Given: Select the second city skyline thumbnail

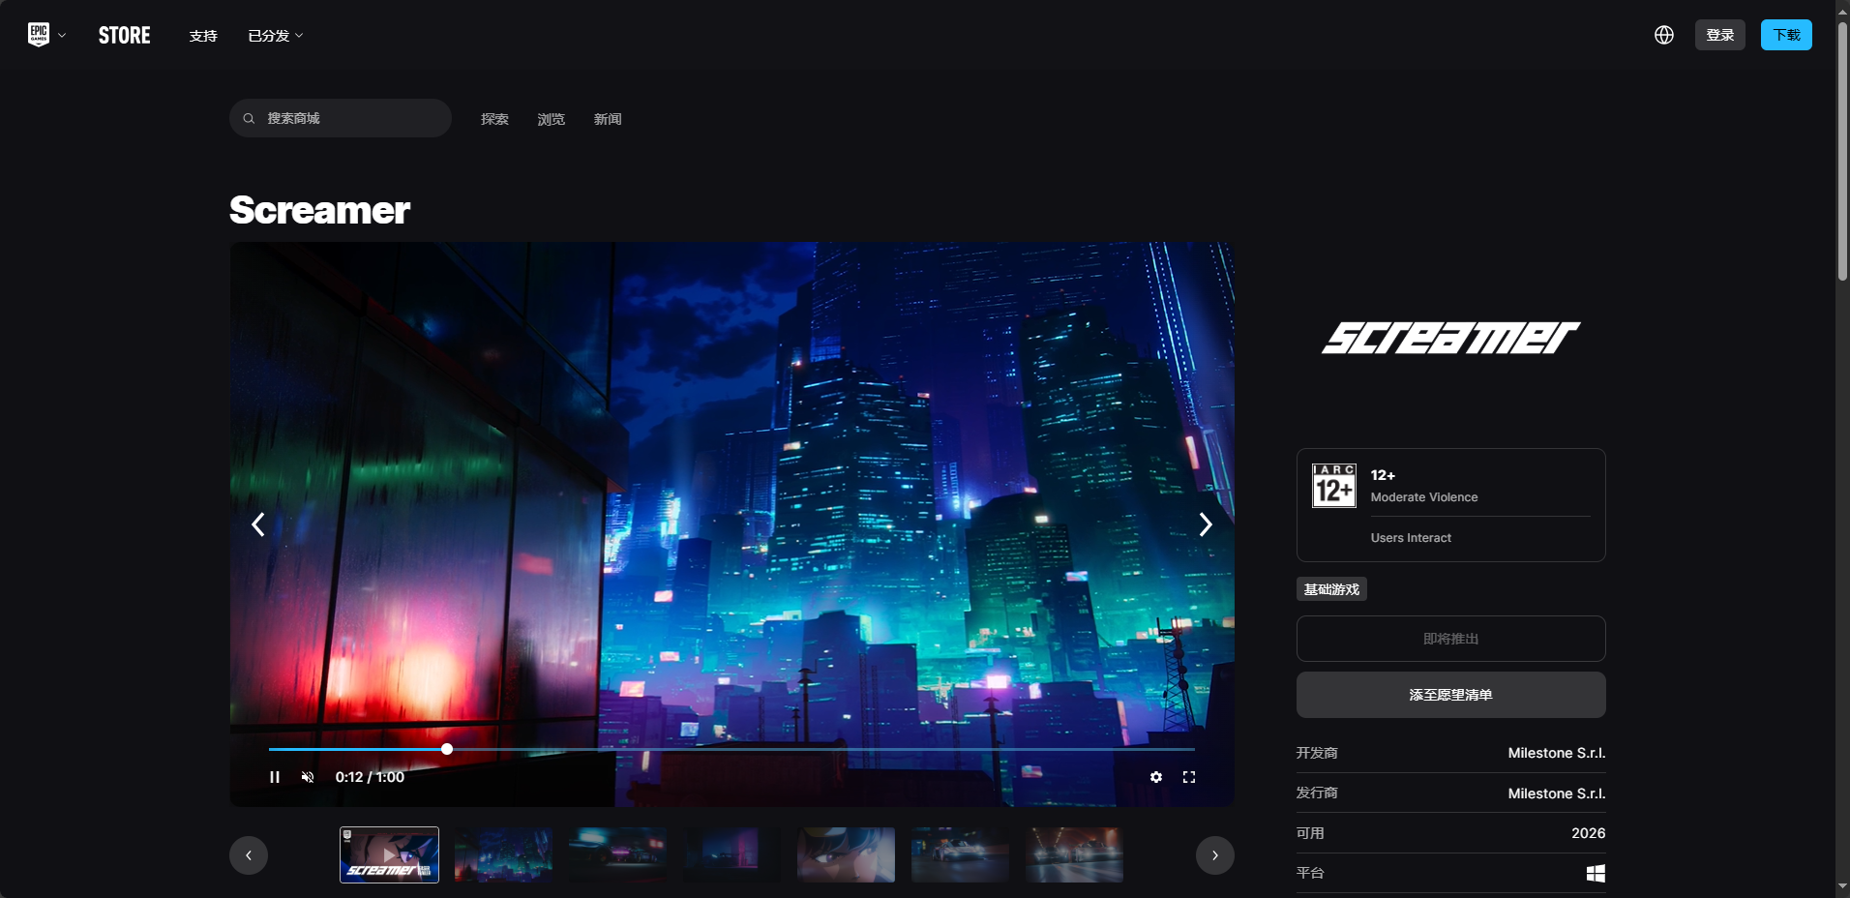Looking at the screenshot, I should (503, 854).
